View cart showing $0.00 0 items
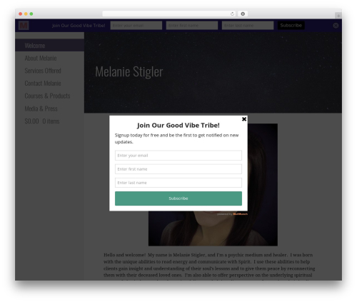Viewport: 357px width, 302px height. pyautogui.click(x=42, y=121)
